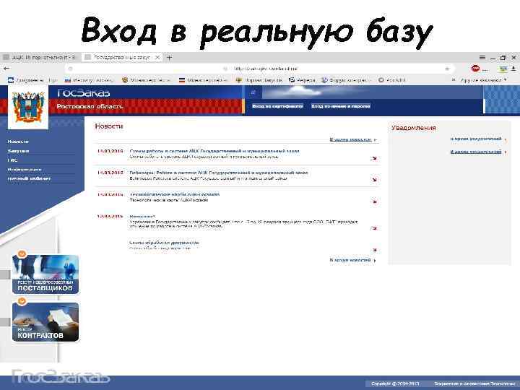
Task: Open Закупки in left sidebar menu
Action: [18, 150]
